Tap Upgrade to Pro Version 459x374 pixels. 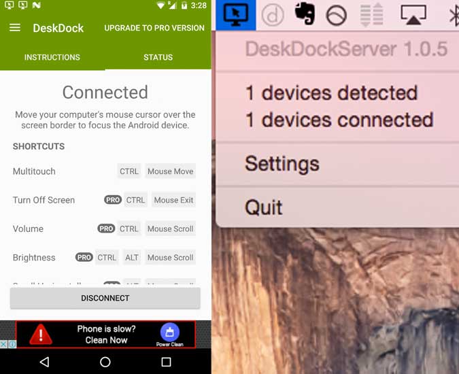pyautogui.click(x=154, y=28)
